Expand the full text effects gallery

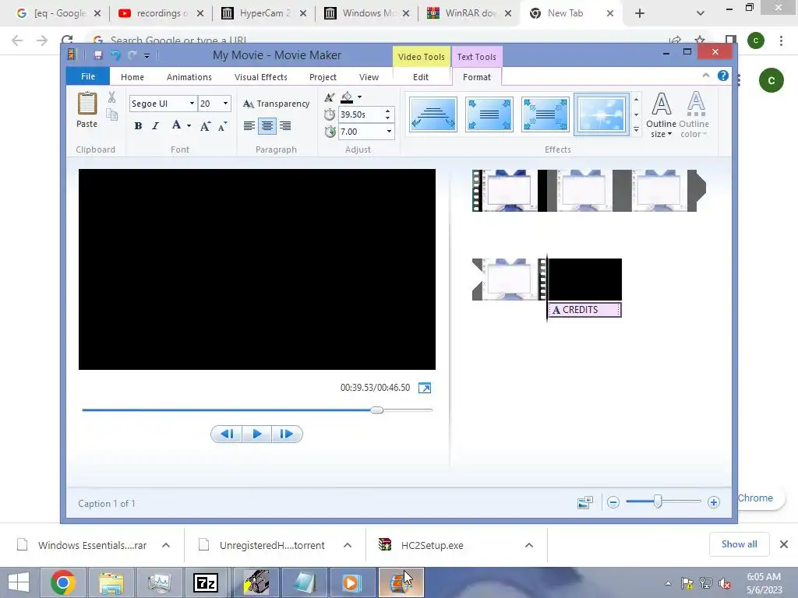[636, 130]
